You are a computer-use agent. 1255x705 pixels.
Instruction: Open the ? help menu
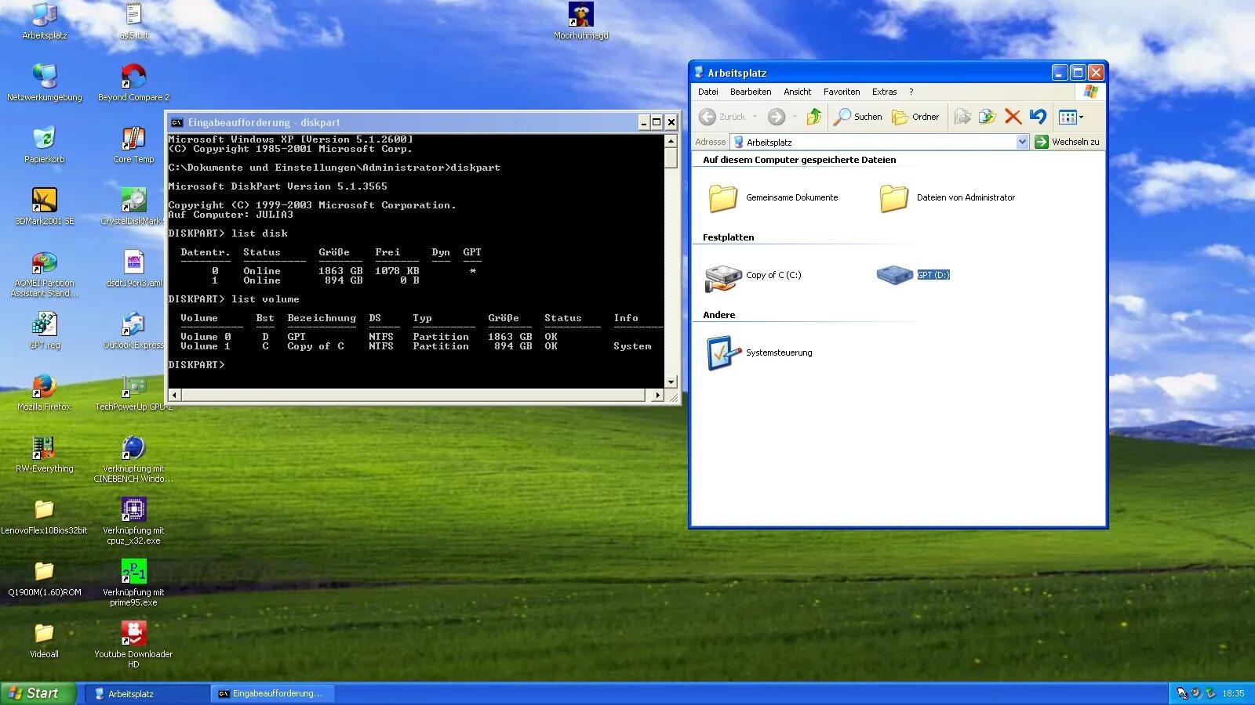(x=911, y=92)
